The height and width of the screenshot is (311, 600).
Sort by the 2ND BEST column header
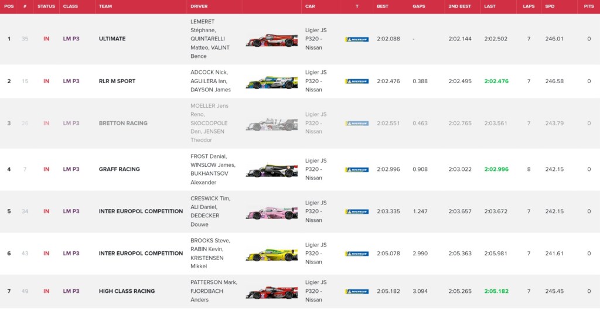459,6
